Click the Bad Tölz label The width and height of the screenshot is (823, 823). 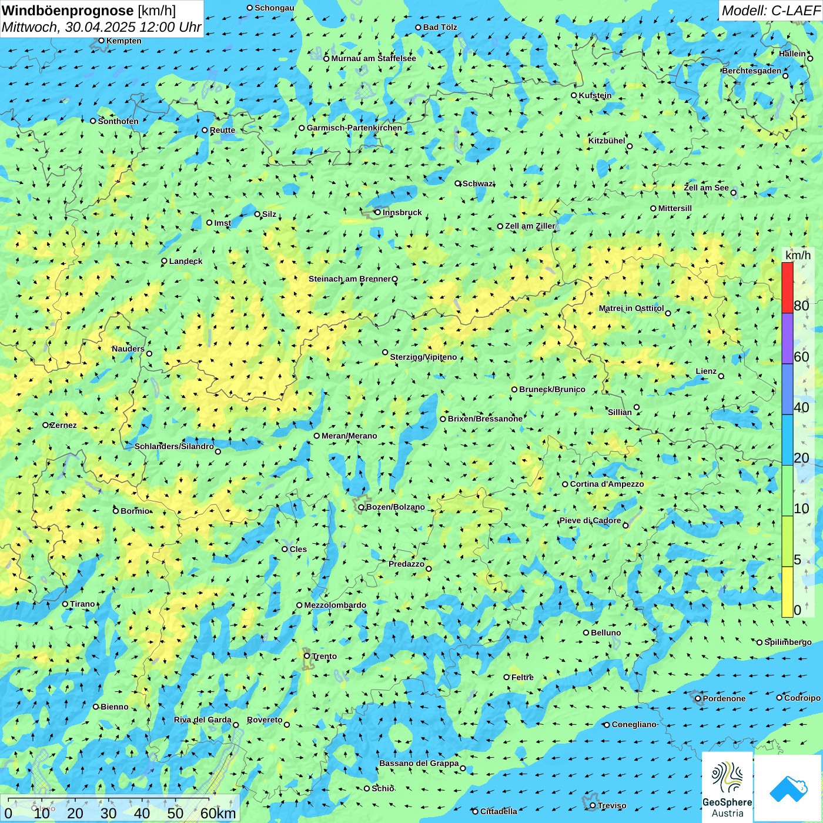tap(440, 27)
